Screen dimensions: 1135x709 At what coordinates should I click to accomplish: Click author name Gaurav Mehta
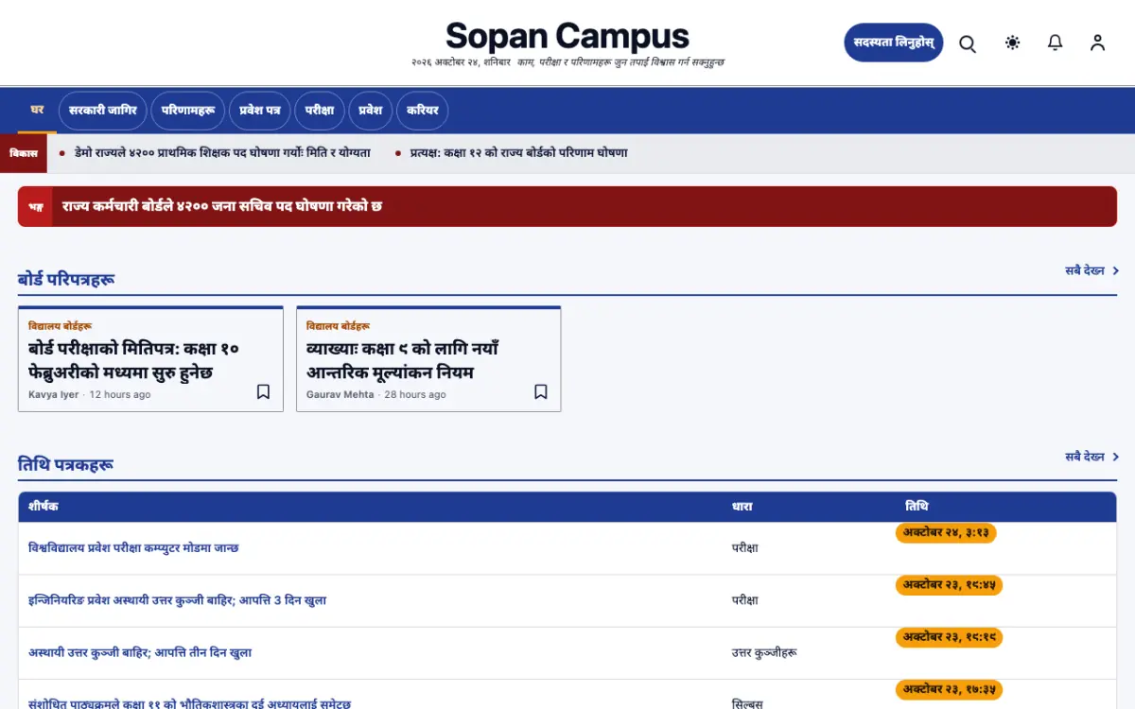340,395
